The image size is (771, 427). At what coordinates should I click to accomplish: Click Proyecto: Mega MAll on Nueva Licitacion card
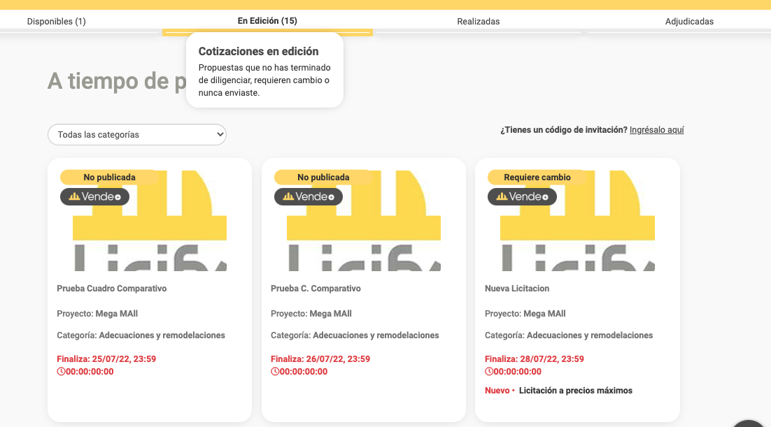525,314
